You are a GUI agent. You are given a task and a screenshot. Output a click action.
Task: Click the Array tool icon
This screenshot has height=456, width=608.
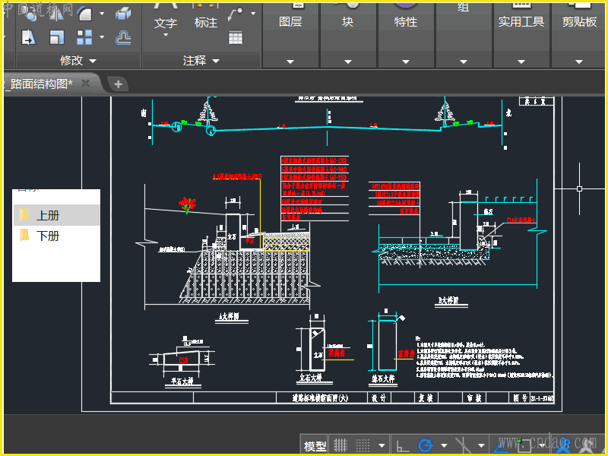(x=85, y=36)
